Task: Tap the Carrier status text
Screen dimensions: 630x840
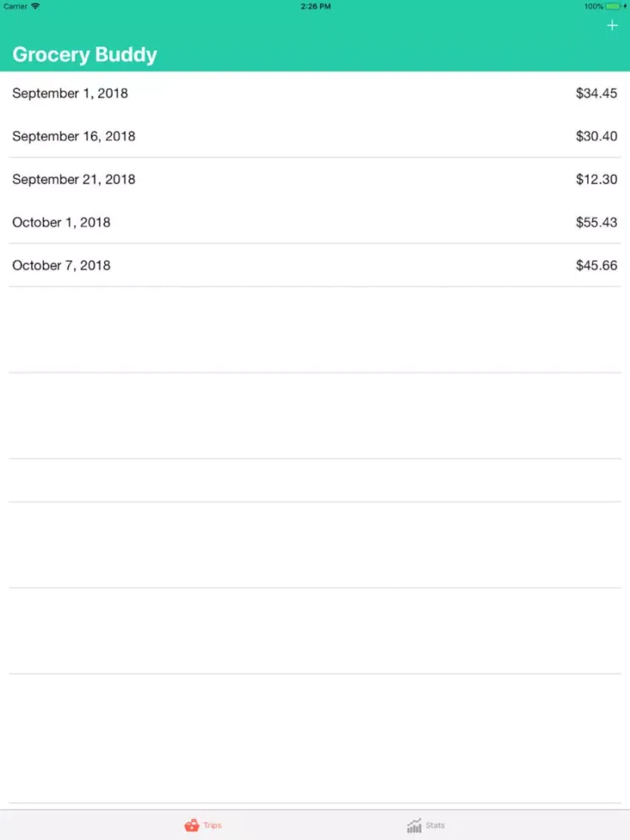Action: pyautogui.click(x=15, y=7)
